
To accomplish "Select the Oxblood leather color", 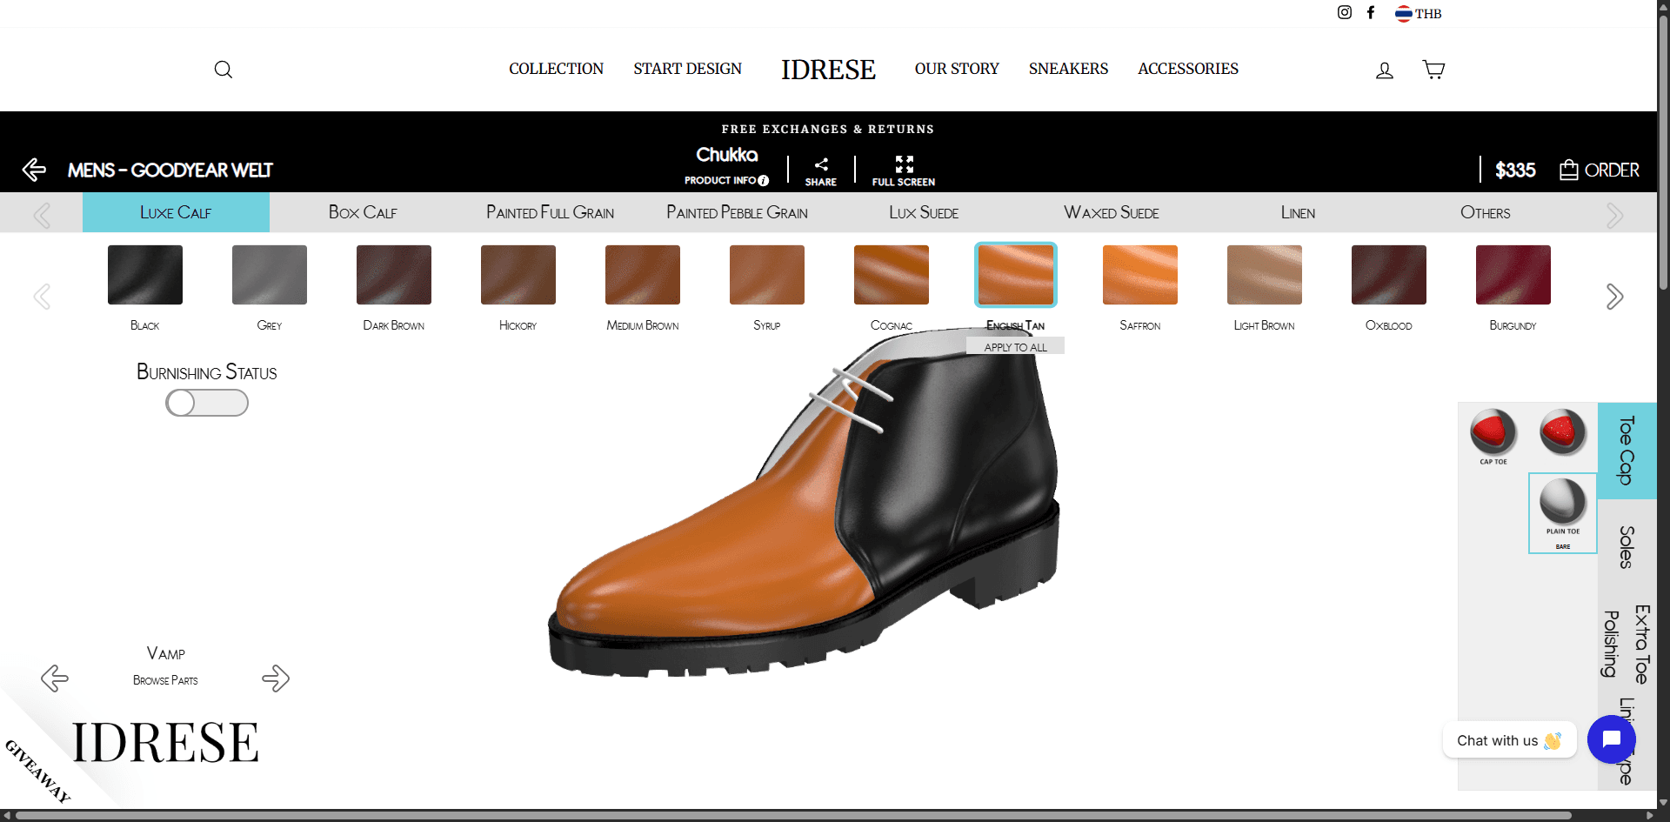I will (x=1387, y=274).
